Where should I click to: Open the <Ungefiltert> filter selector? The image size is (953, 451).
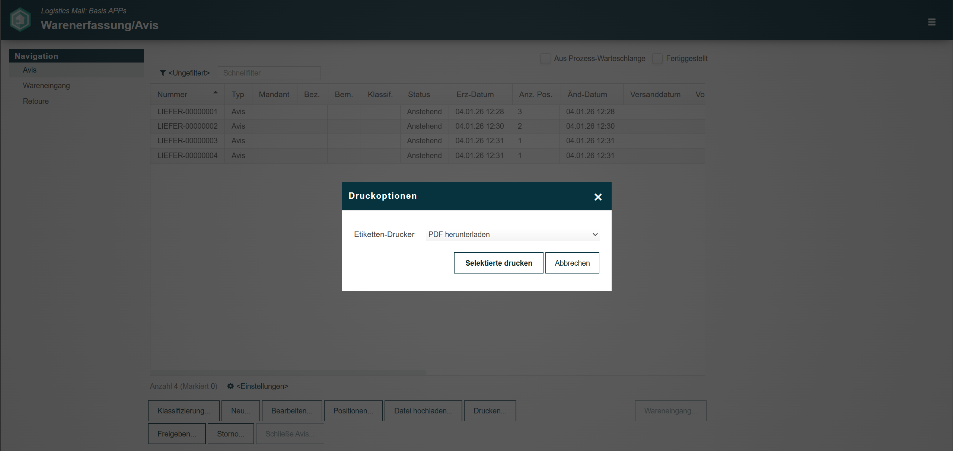click(x=189, y=73)
